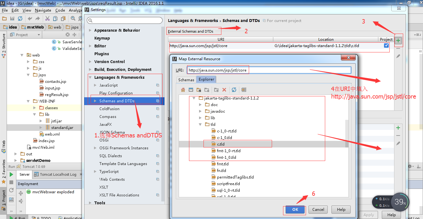Screen dimensions: 423x219
Task: Add ignored schema using lower green plus
Action: point(398,128)
